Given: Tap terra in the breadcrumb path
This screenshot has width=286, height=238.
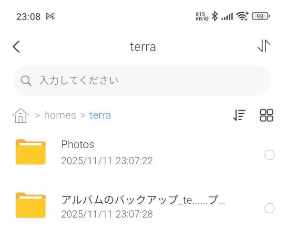Looking at the screenshot, I should pos(100,115).
